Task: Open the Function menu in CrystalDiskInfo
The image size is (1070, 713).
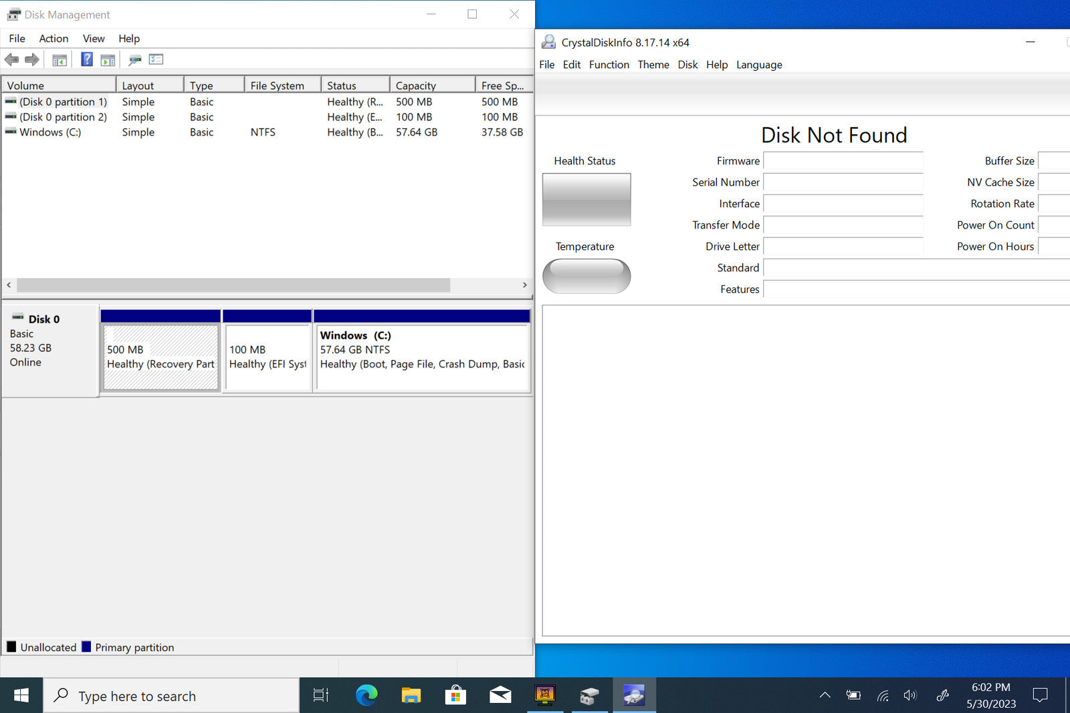Action: point(609,65)
